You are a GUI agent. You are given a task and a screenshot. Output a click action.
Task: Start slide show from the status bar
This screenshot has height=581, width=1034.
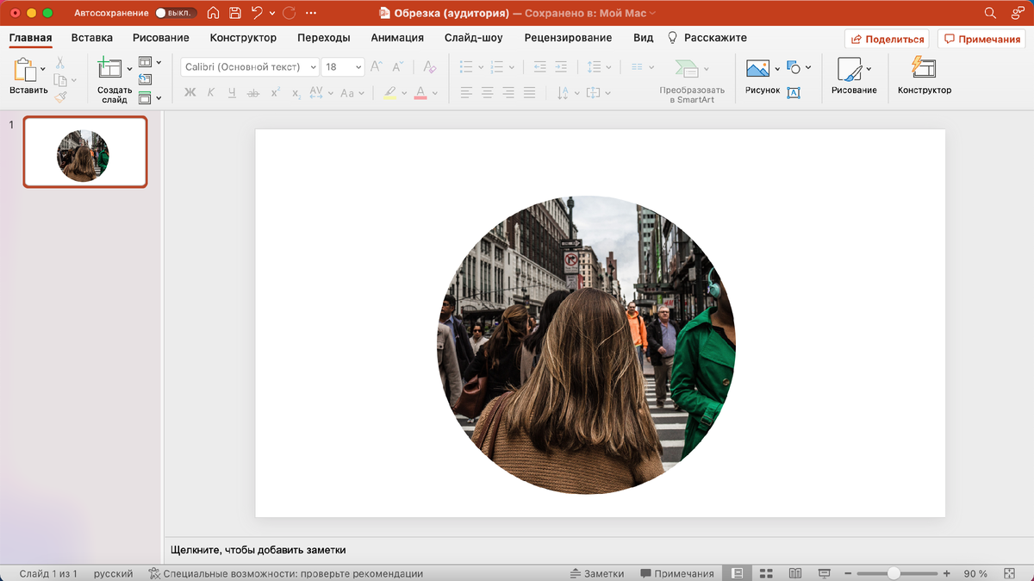(824, 573)
